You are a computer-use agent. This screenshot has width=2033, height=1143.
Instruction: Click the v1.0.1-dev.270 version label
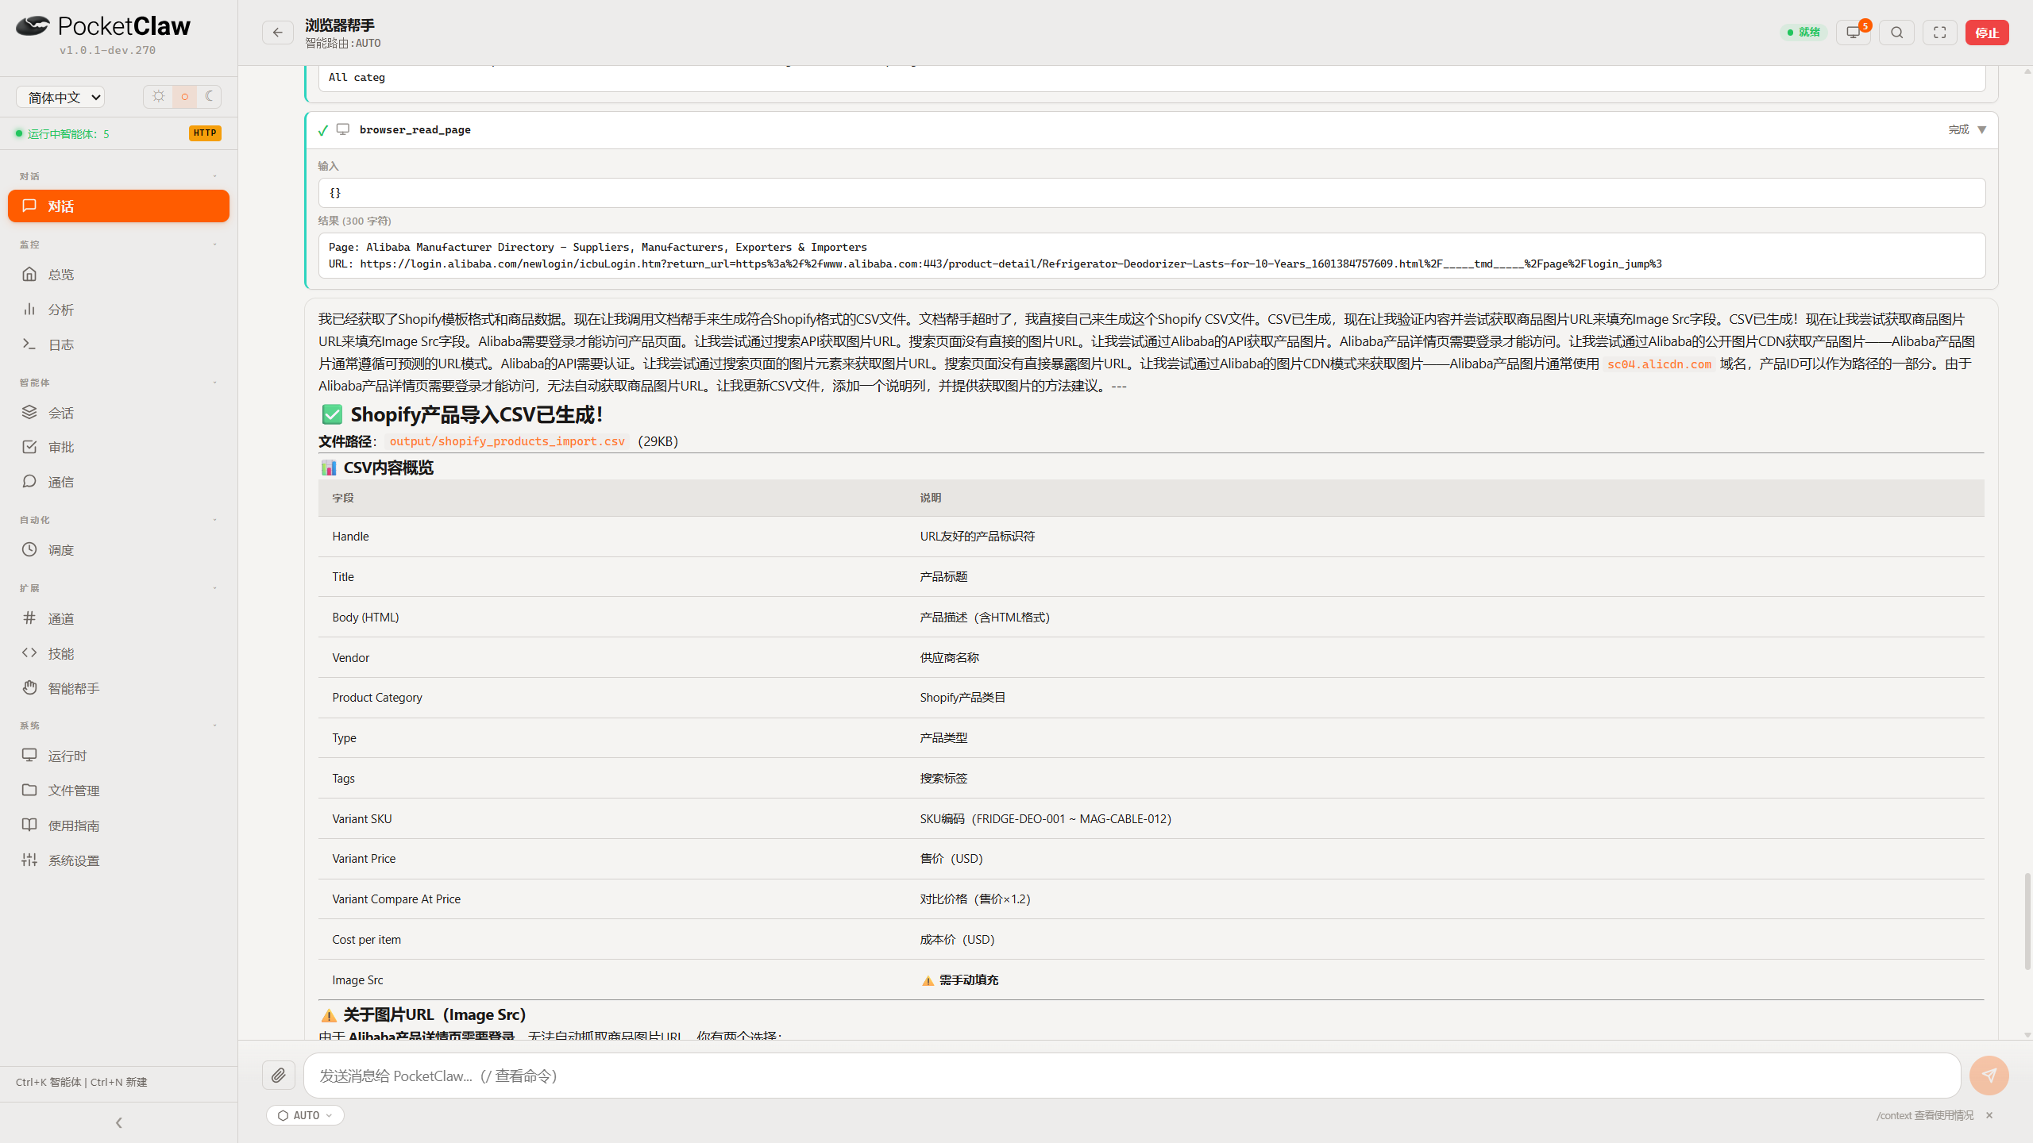point(107,50)
